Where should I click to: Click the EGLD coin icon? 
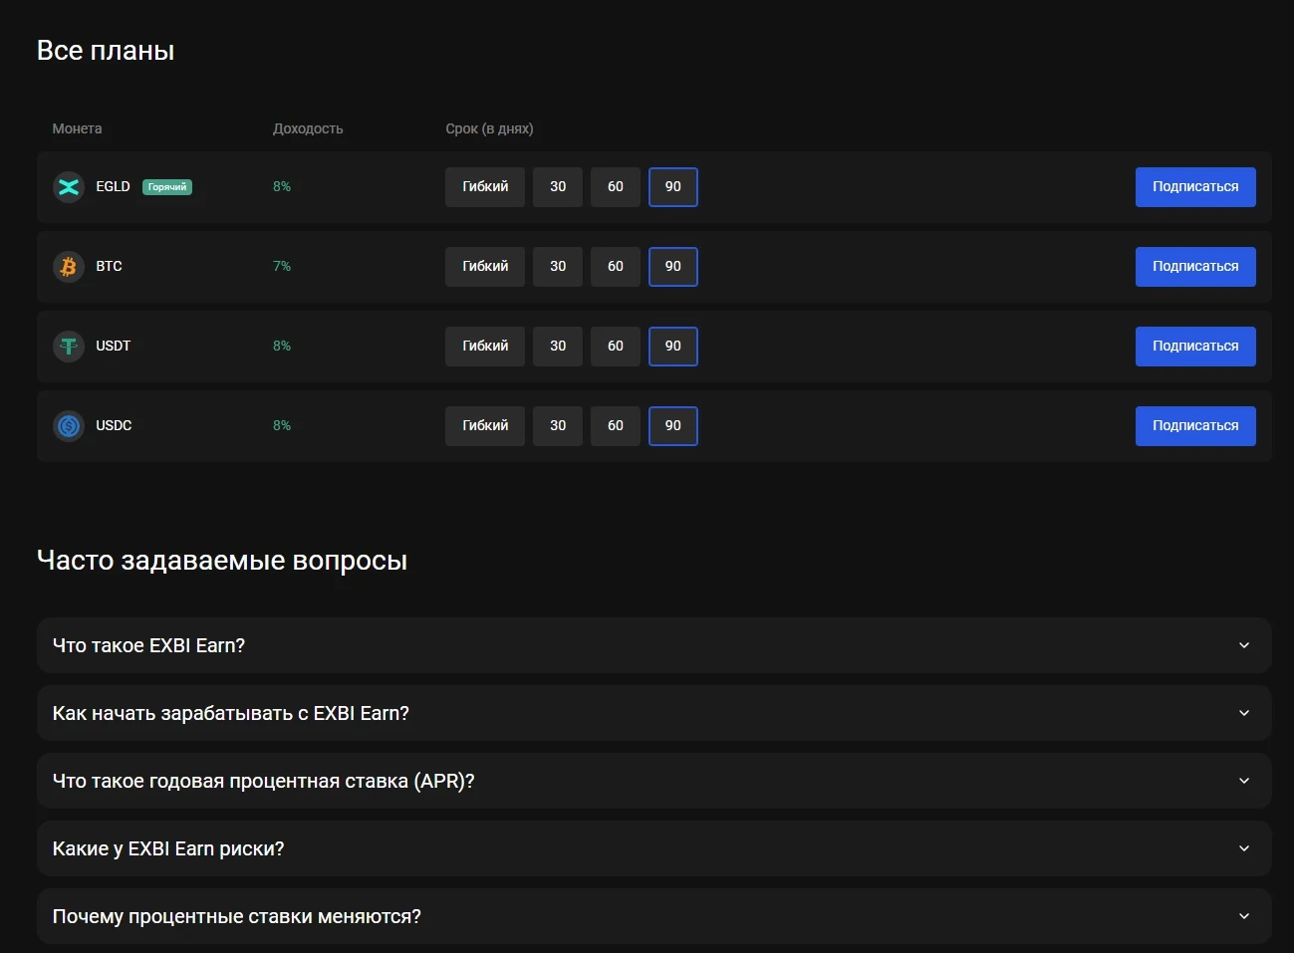(x=69, y=187)
